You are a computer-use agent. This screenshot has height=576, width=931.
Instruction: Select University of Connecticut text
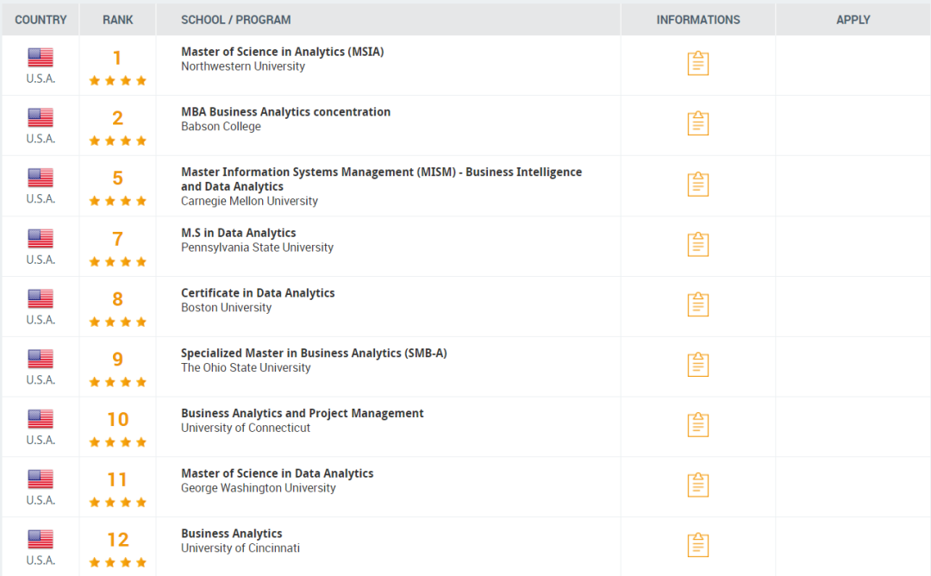click(245, 429)
